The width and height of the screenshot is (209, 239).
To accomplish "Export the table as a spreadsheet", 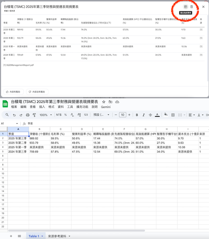I will (186, 7).
